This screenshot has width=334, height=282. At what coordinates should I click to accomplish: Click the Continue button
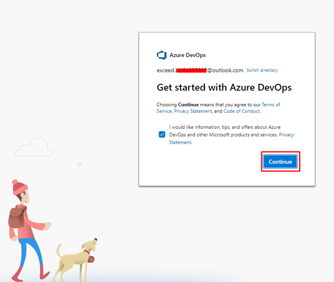280,162
